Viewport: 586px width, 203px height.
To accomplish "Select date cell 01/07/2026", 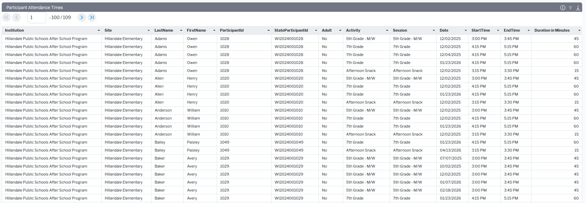I will [x=451, y=182].
